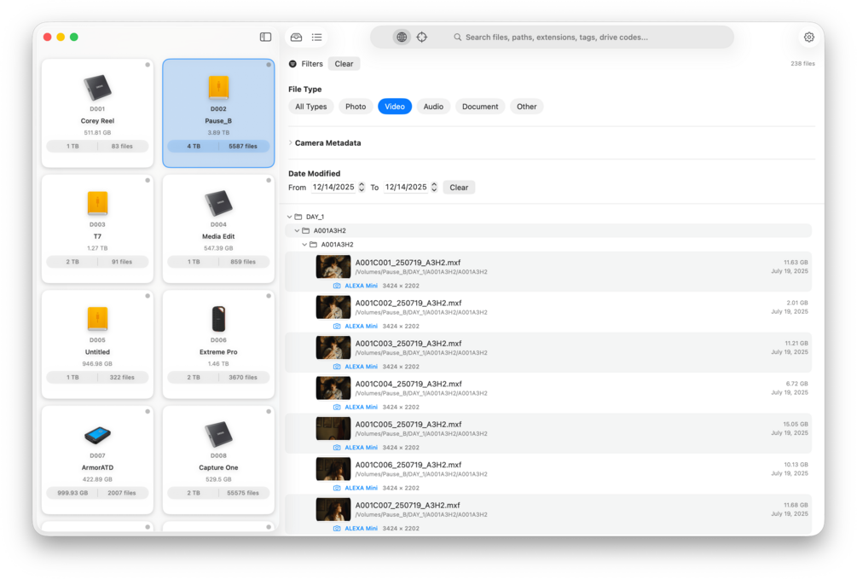Switch to list view icon

317,38
